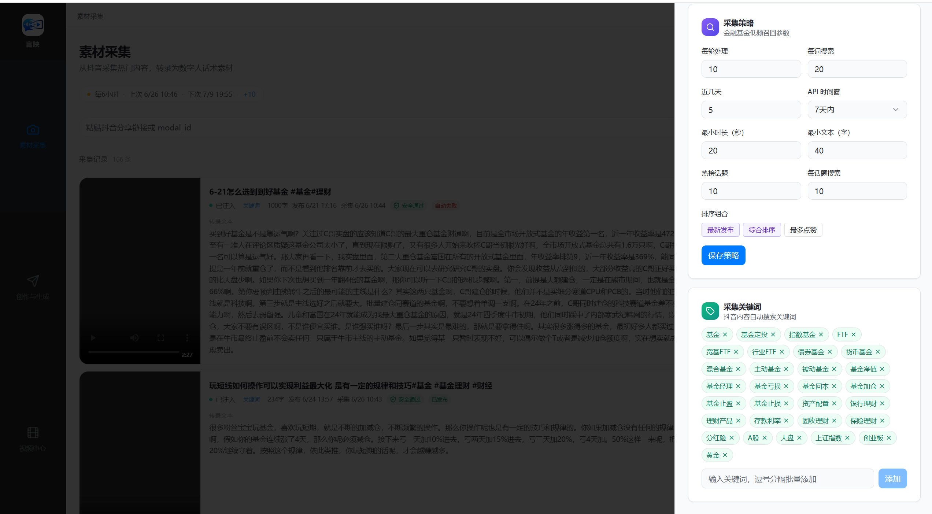This screenshot has width=932, height=514.
Task: Enter fullscreen on the first video
Action: point(161,337)
